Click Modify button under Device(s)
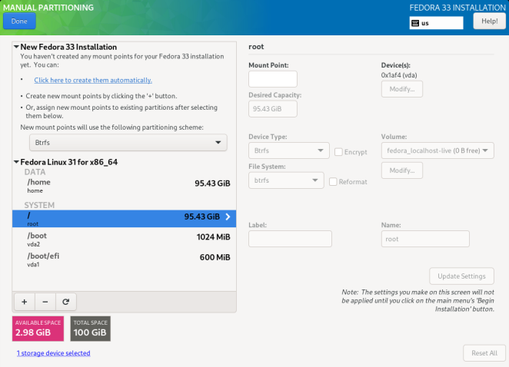This screenshot has width=509, height=367. 402,89
